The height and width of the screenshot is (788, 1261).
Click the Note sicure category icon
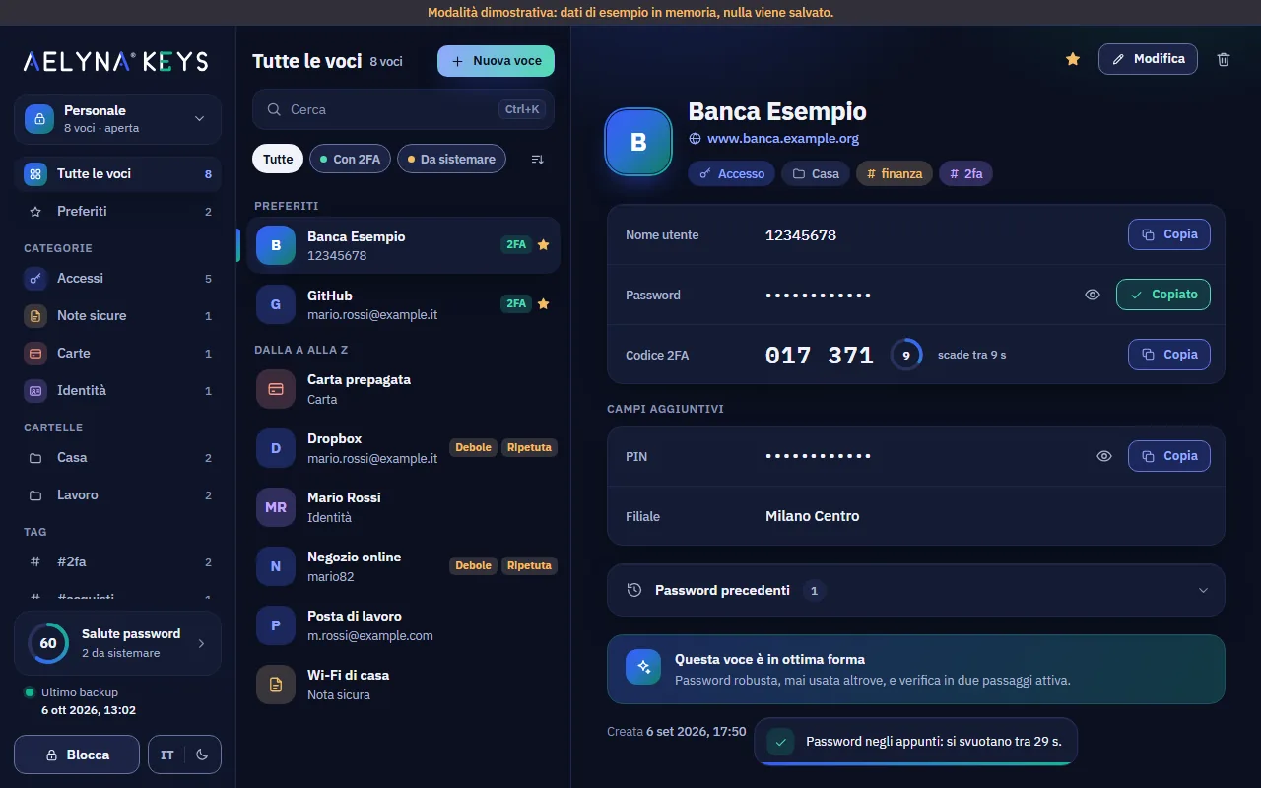click(35, 316)
